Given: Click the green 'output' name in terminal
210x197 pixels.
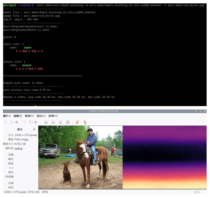Looking at the screenshot, I should 27,65.
